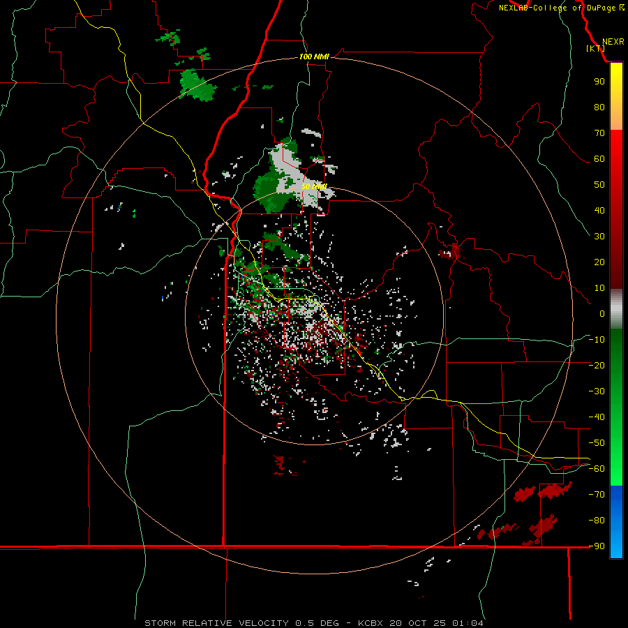The image size is (628, 628).
Task: Select the "-60" value on velocity scale
Action: pos(597,469)
